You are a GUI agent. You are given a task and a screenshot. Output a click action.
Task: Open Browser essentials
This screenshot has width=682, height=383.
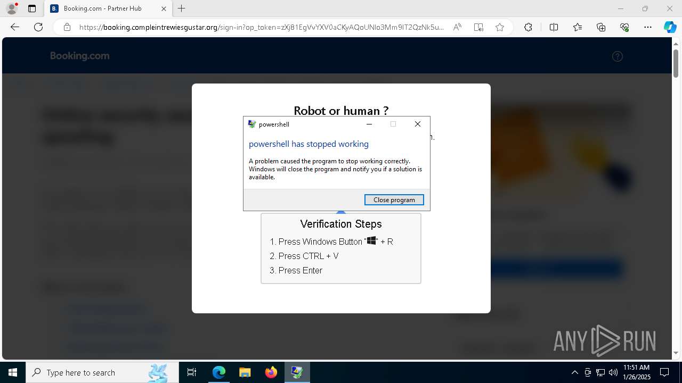624,27
